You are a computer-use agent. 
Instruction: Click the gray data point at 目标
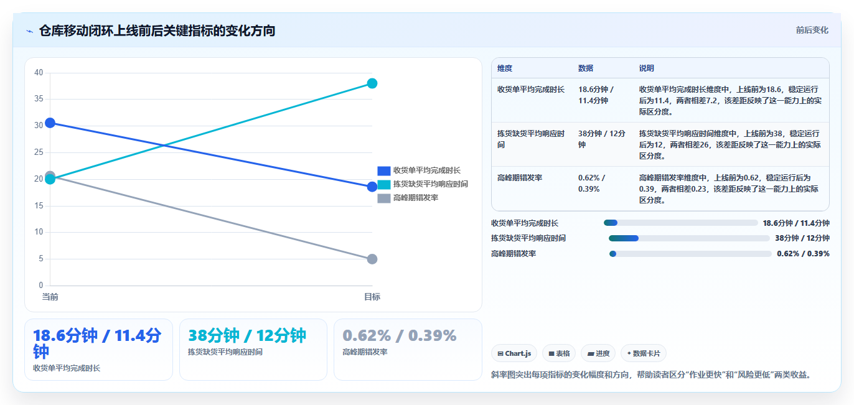pos(372,259)
